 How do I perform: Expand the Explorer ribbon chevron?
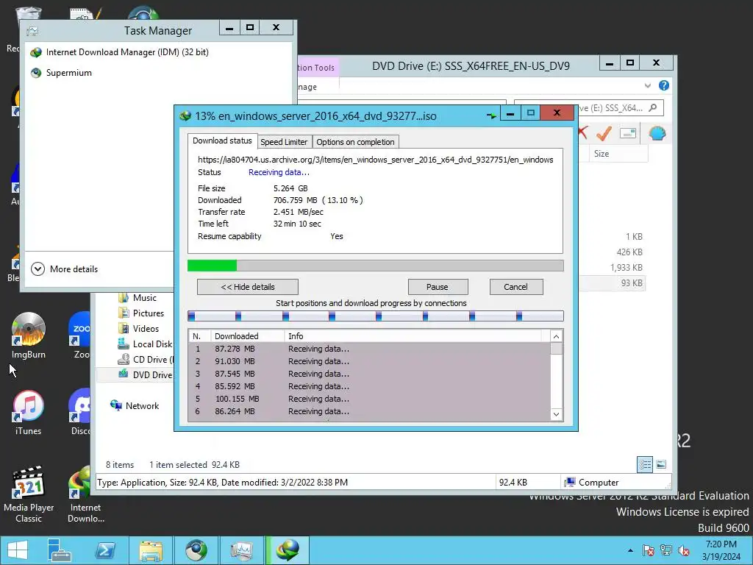(648, 85)
